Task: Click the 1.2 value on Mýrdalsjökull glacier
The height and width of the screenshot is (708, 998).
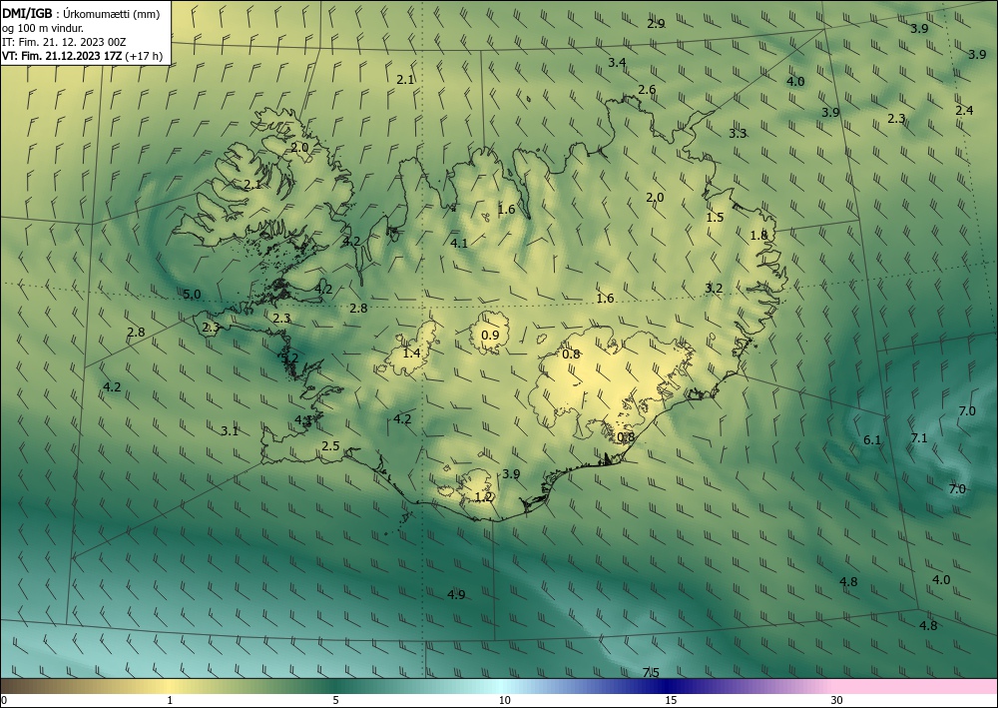Action: (484, 496)
